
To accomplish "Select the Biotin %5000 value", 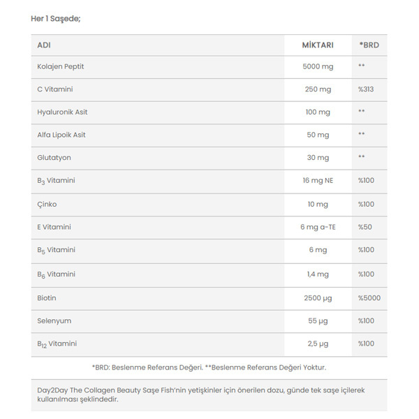I will 369,298.
